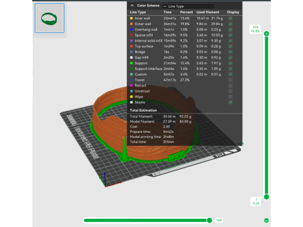Toggle display of Custom lines
The height and width of the screenshot is (227, 303).
click(230, 74)
